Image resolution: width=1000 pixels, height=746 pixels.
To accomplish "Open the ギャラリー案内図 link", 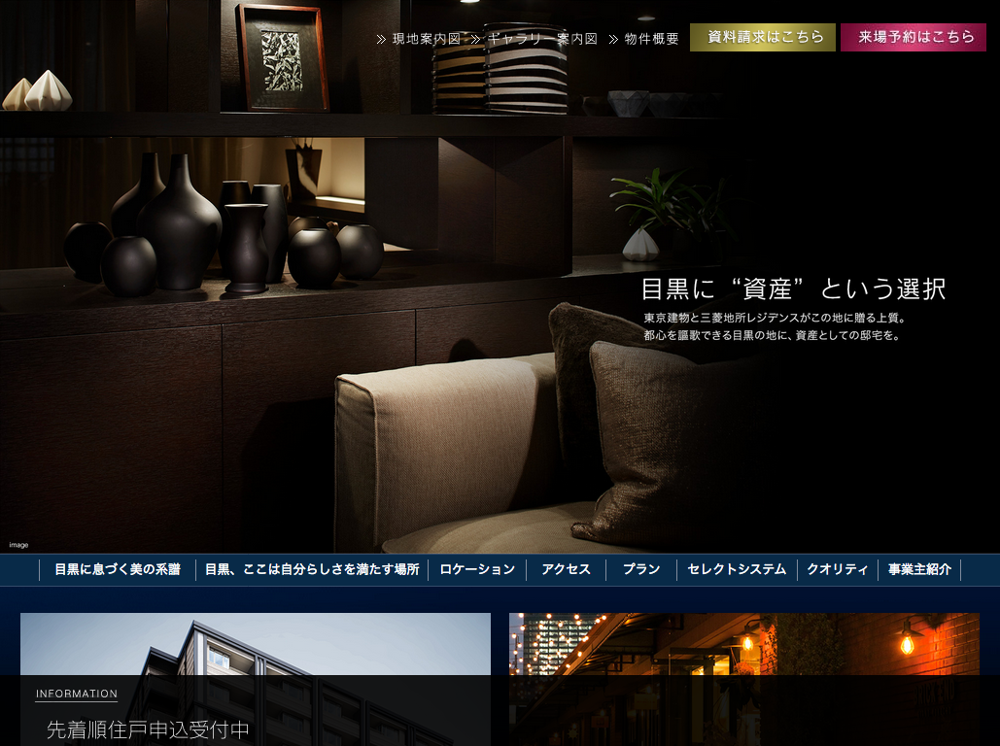I will (x=542, y=39).
